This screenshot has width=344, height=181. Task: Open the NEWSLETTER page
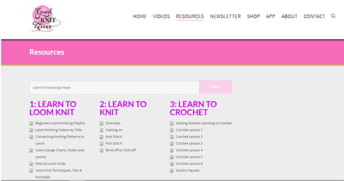(225, 16)
